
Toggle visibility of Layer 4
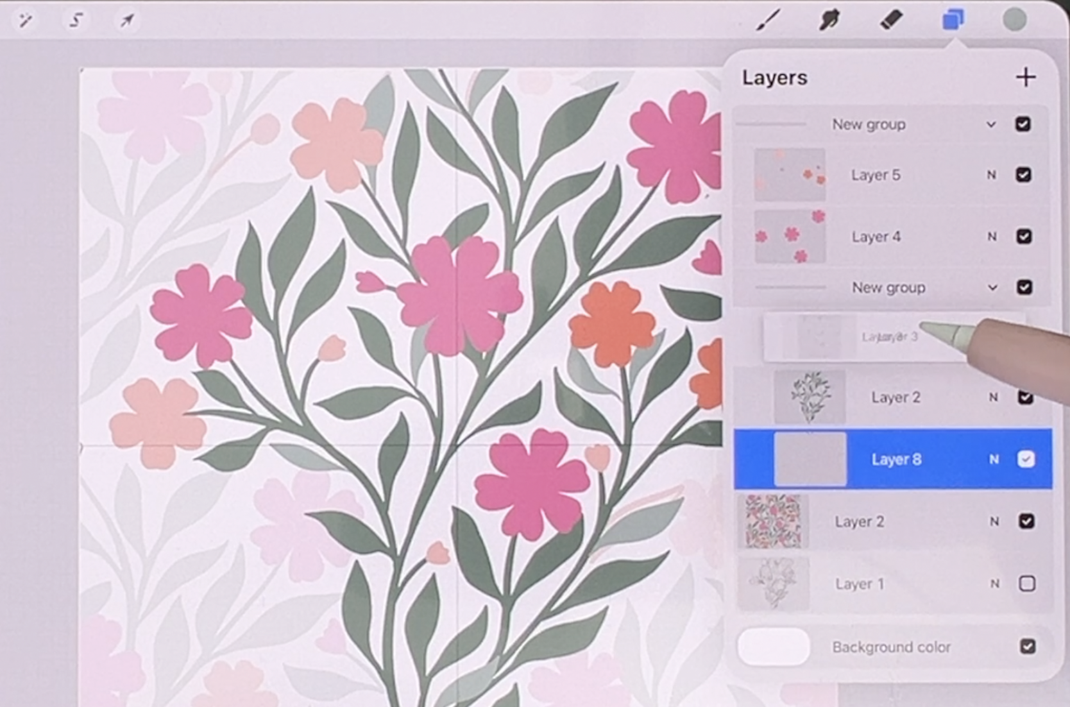click(1024, 236)
